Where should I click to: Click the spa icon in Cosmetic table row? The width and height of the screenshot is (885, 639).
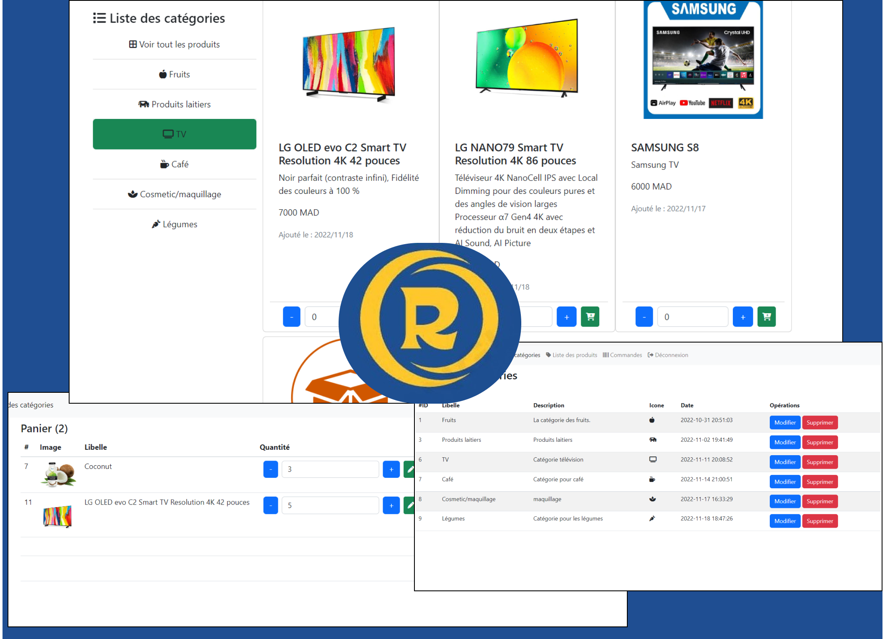[652, 499]
